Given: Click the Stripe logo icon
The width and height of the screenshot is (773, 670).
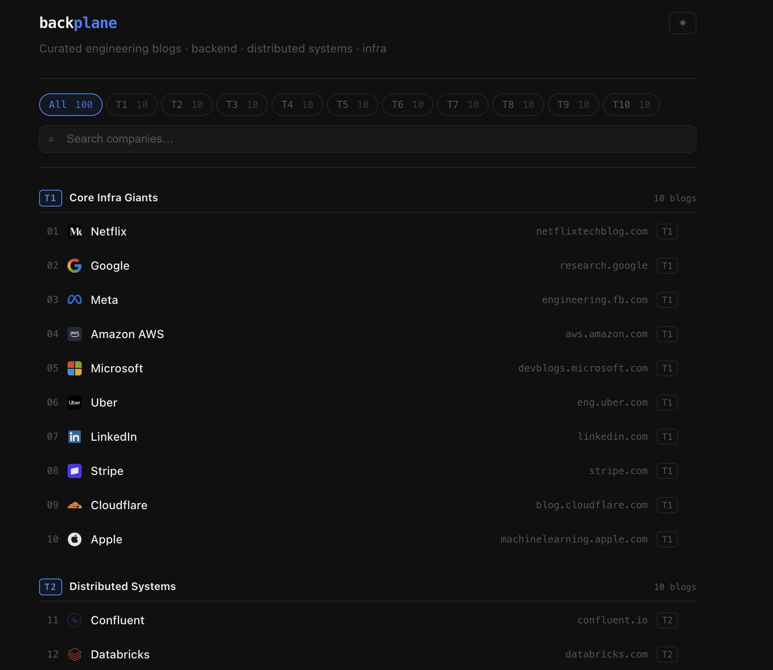Looking at the screenshot, I should tap(75, 471).
